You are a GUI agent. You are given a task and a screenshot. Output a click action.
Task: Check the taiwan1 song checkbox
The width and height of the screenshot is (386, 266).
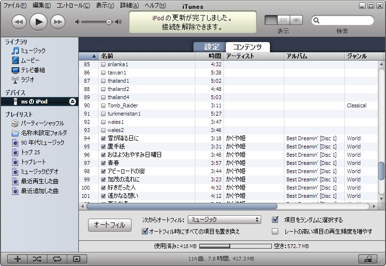click(104, 73)
